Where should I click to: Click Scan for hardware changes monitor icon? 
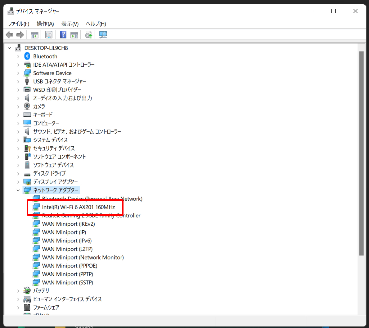103,35
